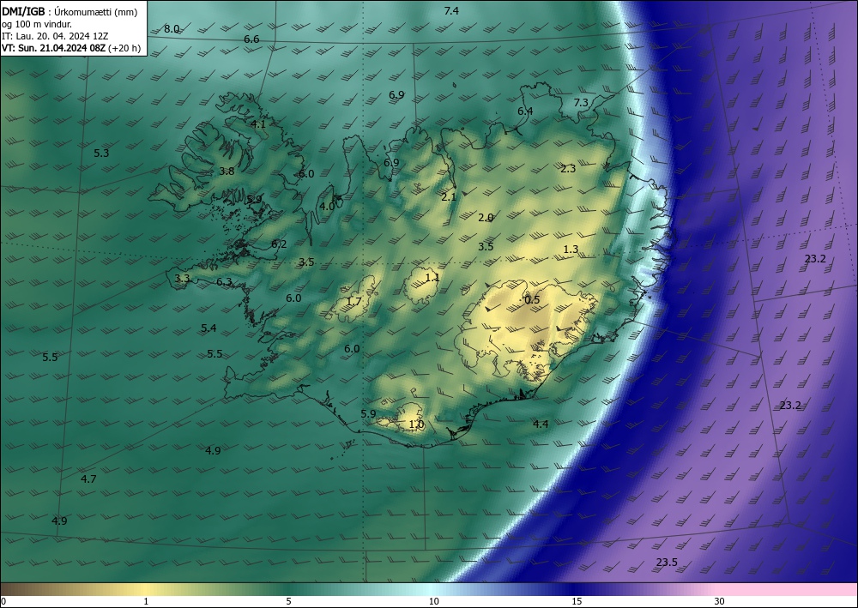858x608 pixels.
Task: Select the "VT: Sun. 21.04.2024 08Z" valid time text
Action: click(53, 48)
